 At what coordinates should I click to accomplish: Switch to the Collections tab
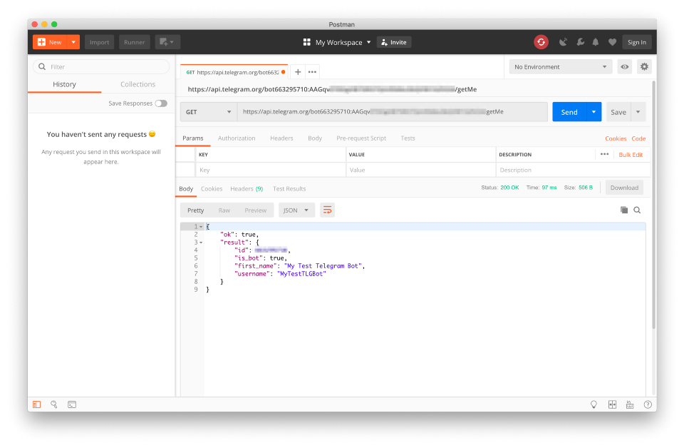click(x=138, y=84)
